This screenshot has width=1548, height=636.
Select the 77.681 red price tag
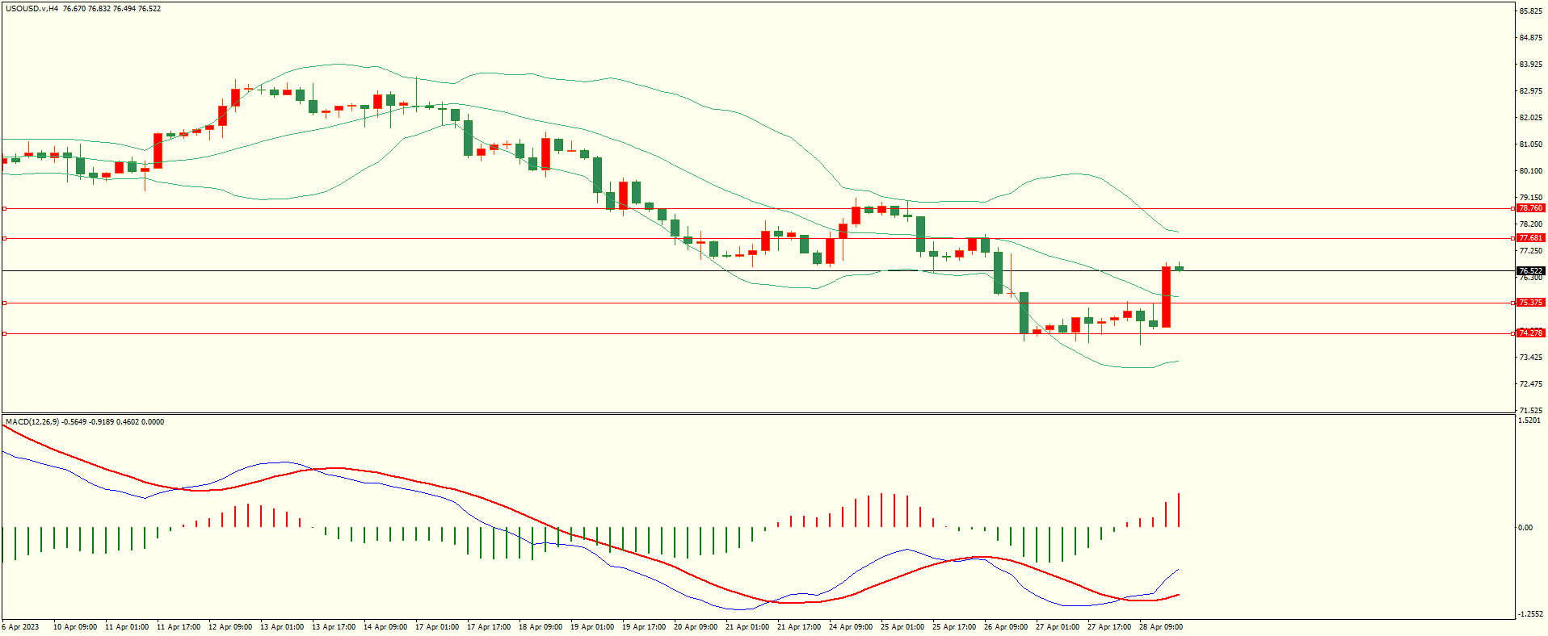[1530, 238]
